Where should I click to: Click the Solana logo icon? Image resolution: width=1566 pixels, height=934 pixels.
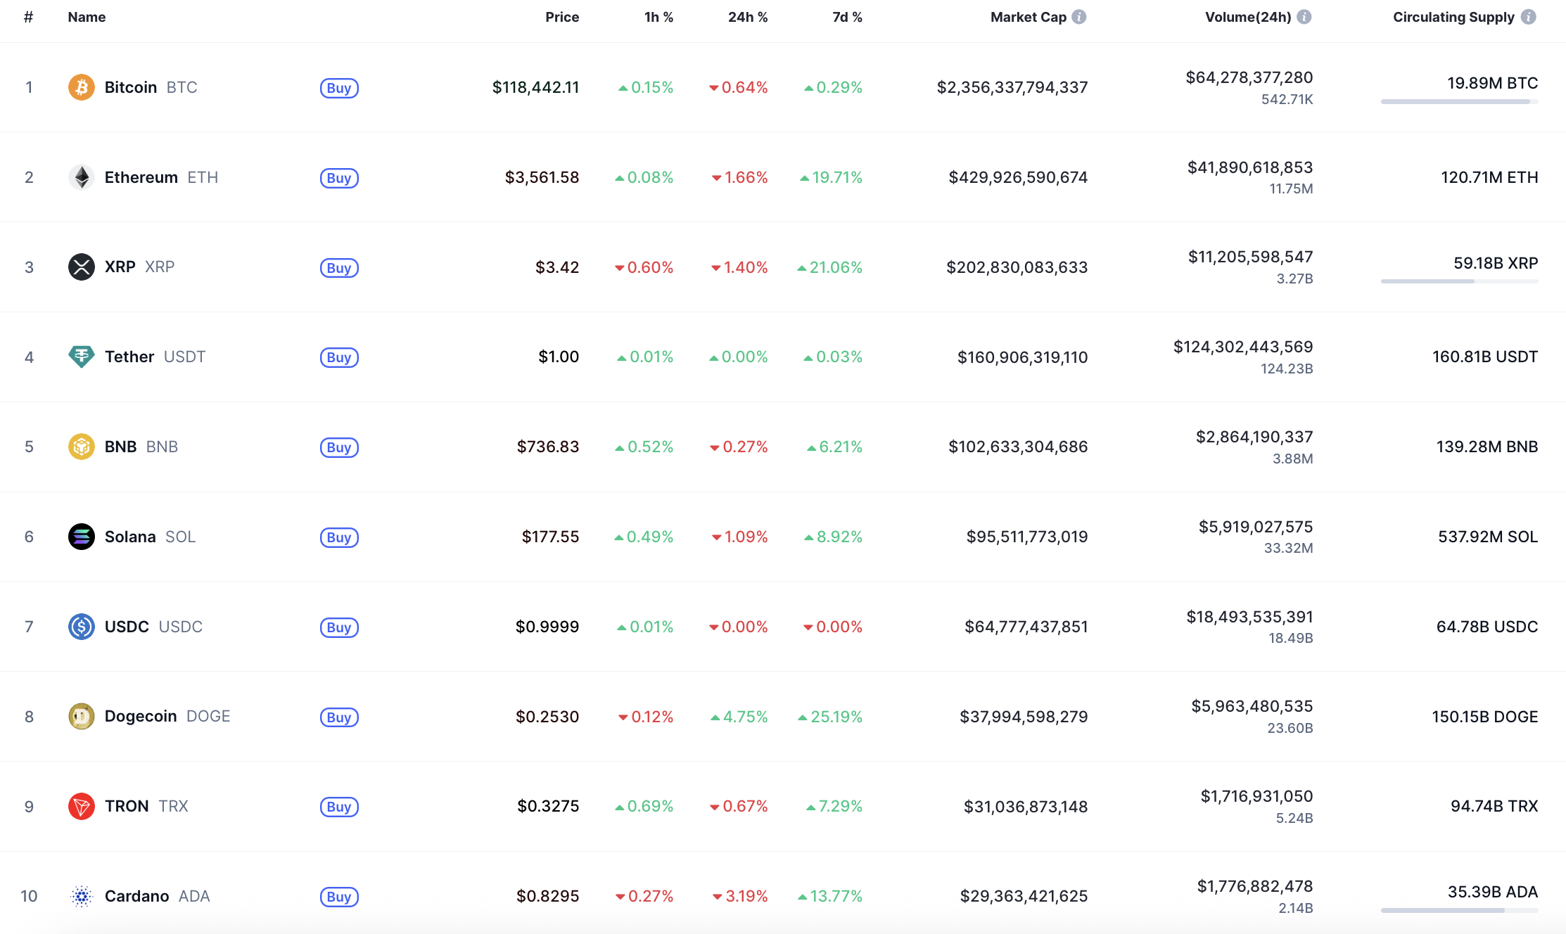pyautogui.click(x=82, y=537)
